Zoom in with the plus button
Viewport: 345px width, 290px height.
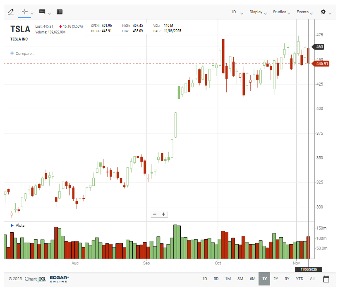pyautogui.click(x=163, y=214)
